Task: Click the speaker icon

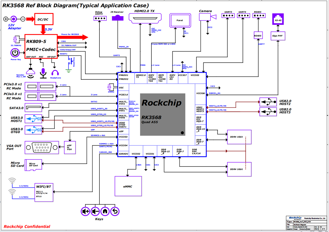Action: coord(31,72)
